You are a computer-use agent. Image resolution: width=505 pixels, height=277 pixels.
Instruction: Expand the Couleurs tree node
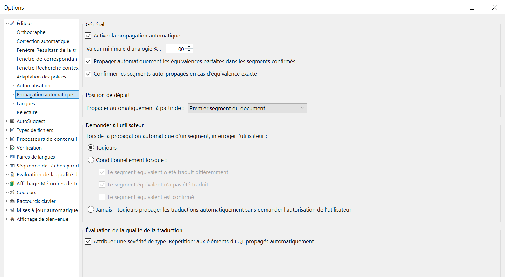point(6,192)
